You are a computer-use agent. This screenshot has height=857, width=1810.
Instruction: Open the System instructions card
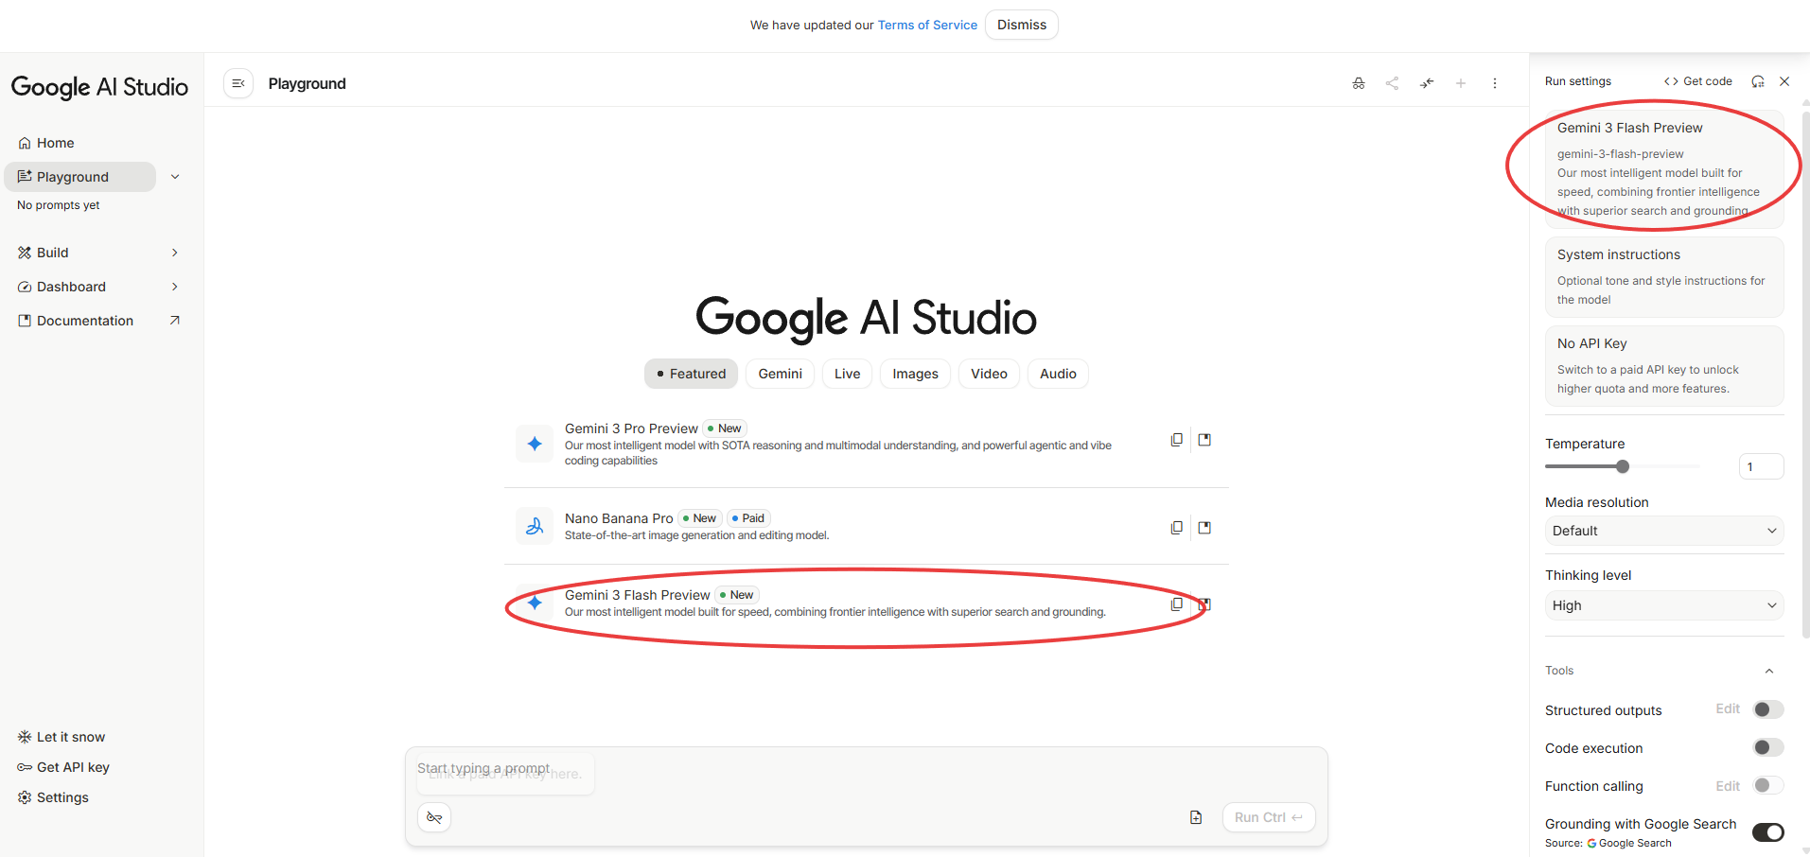coord(1664,277)
